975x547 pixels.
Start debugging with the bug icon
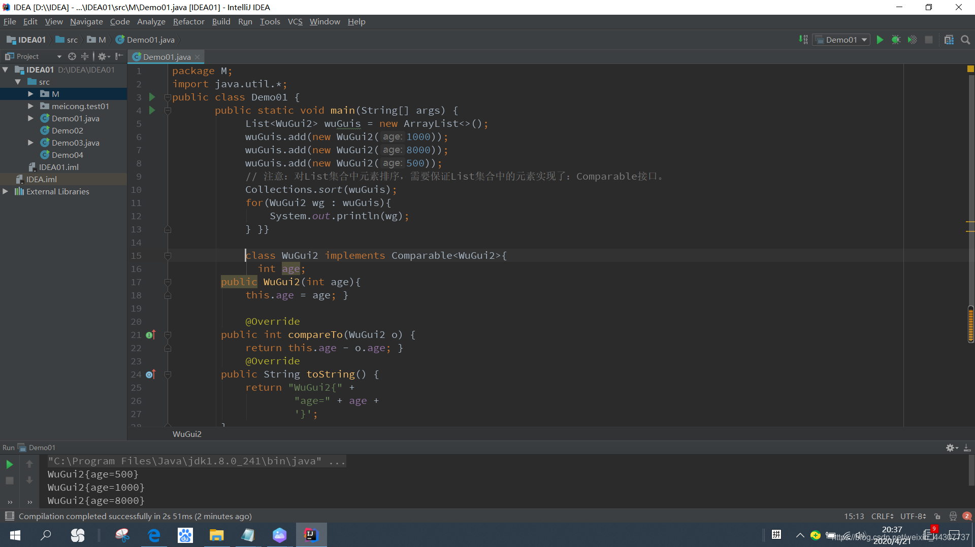coord(896,40)
